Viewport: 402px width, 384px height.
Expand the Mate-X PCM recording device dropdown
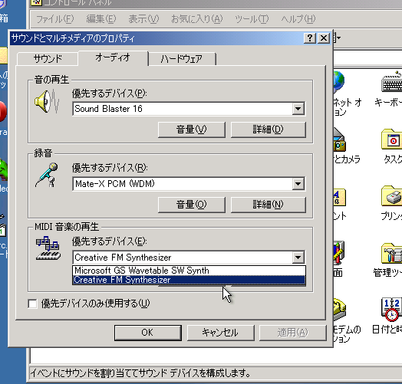298,184
